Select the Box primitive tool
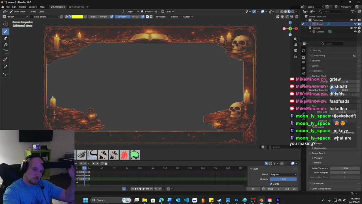362x204 pixels. (6, 52)
